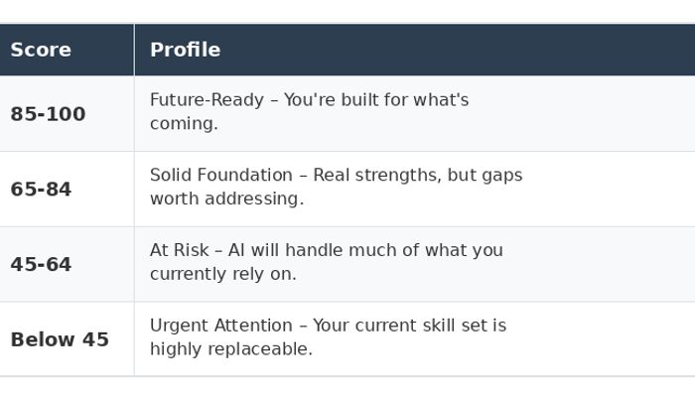This screenshot has height=397, width=695.
Task: Click the phrase "AI will handle much"
Action: 310,251
